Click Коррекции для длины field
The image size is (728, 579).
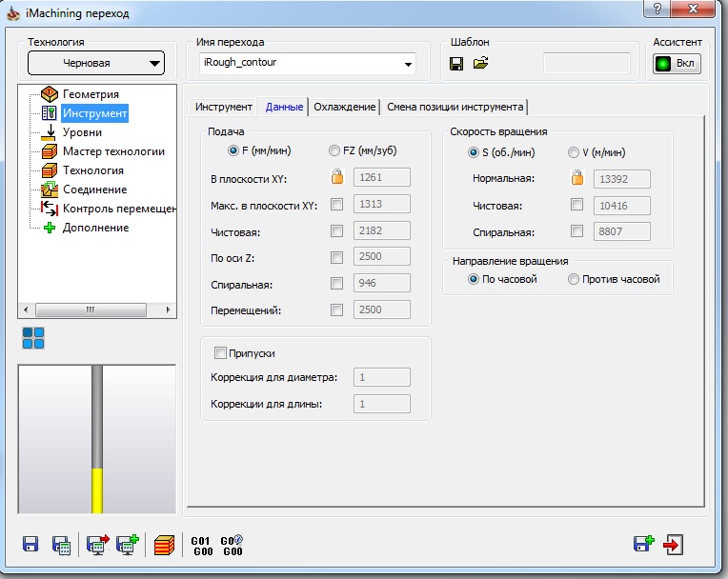pos(382,404)
